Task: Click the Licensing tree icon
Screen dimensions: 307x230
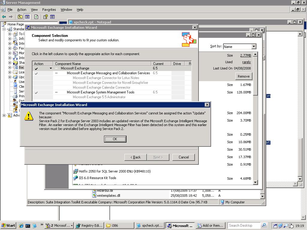Action: [x=15, y=72]
